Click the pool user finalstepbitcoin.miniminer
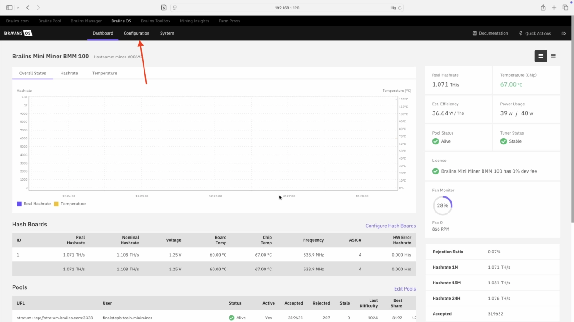 point(127,318)
